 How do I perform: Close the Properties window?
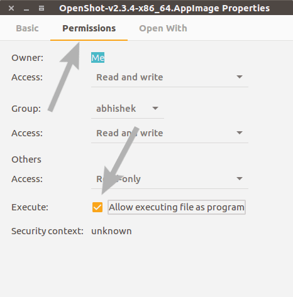click(x=11, y=8)
